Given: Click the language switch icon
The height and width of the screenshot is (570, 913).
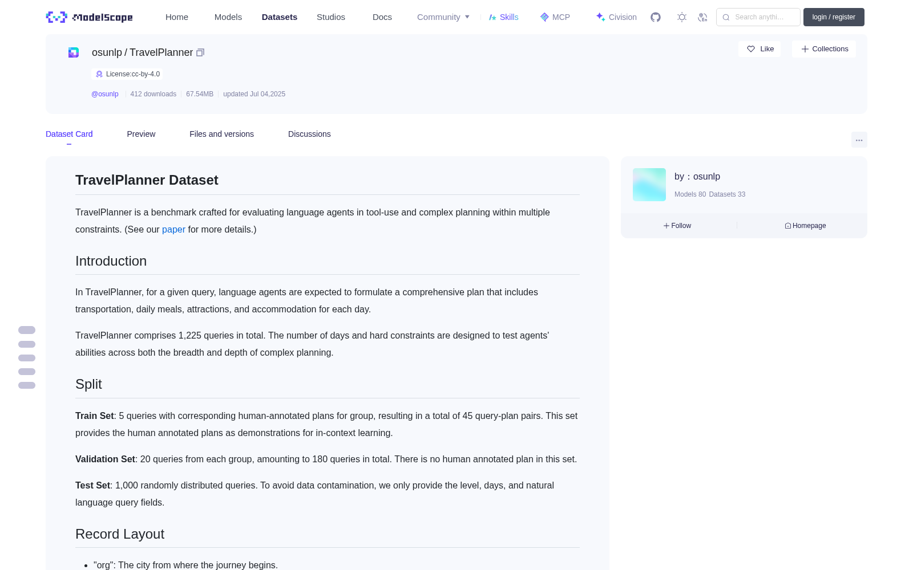Looking at the screenshot, I should (702, 17).
